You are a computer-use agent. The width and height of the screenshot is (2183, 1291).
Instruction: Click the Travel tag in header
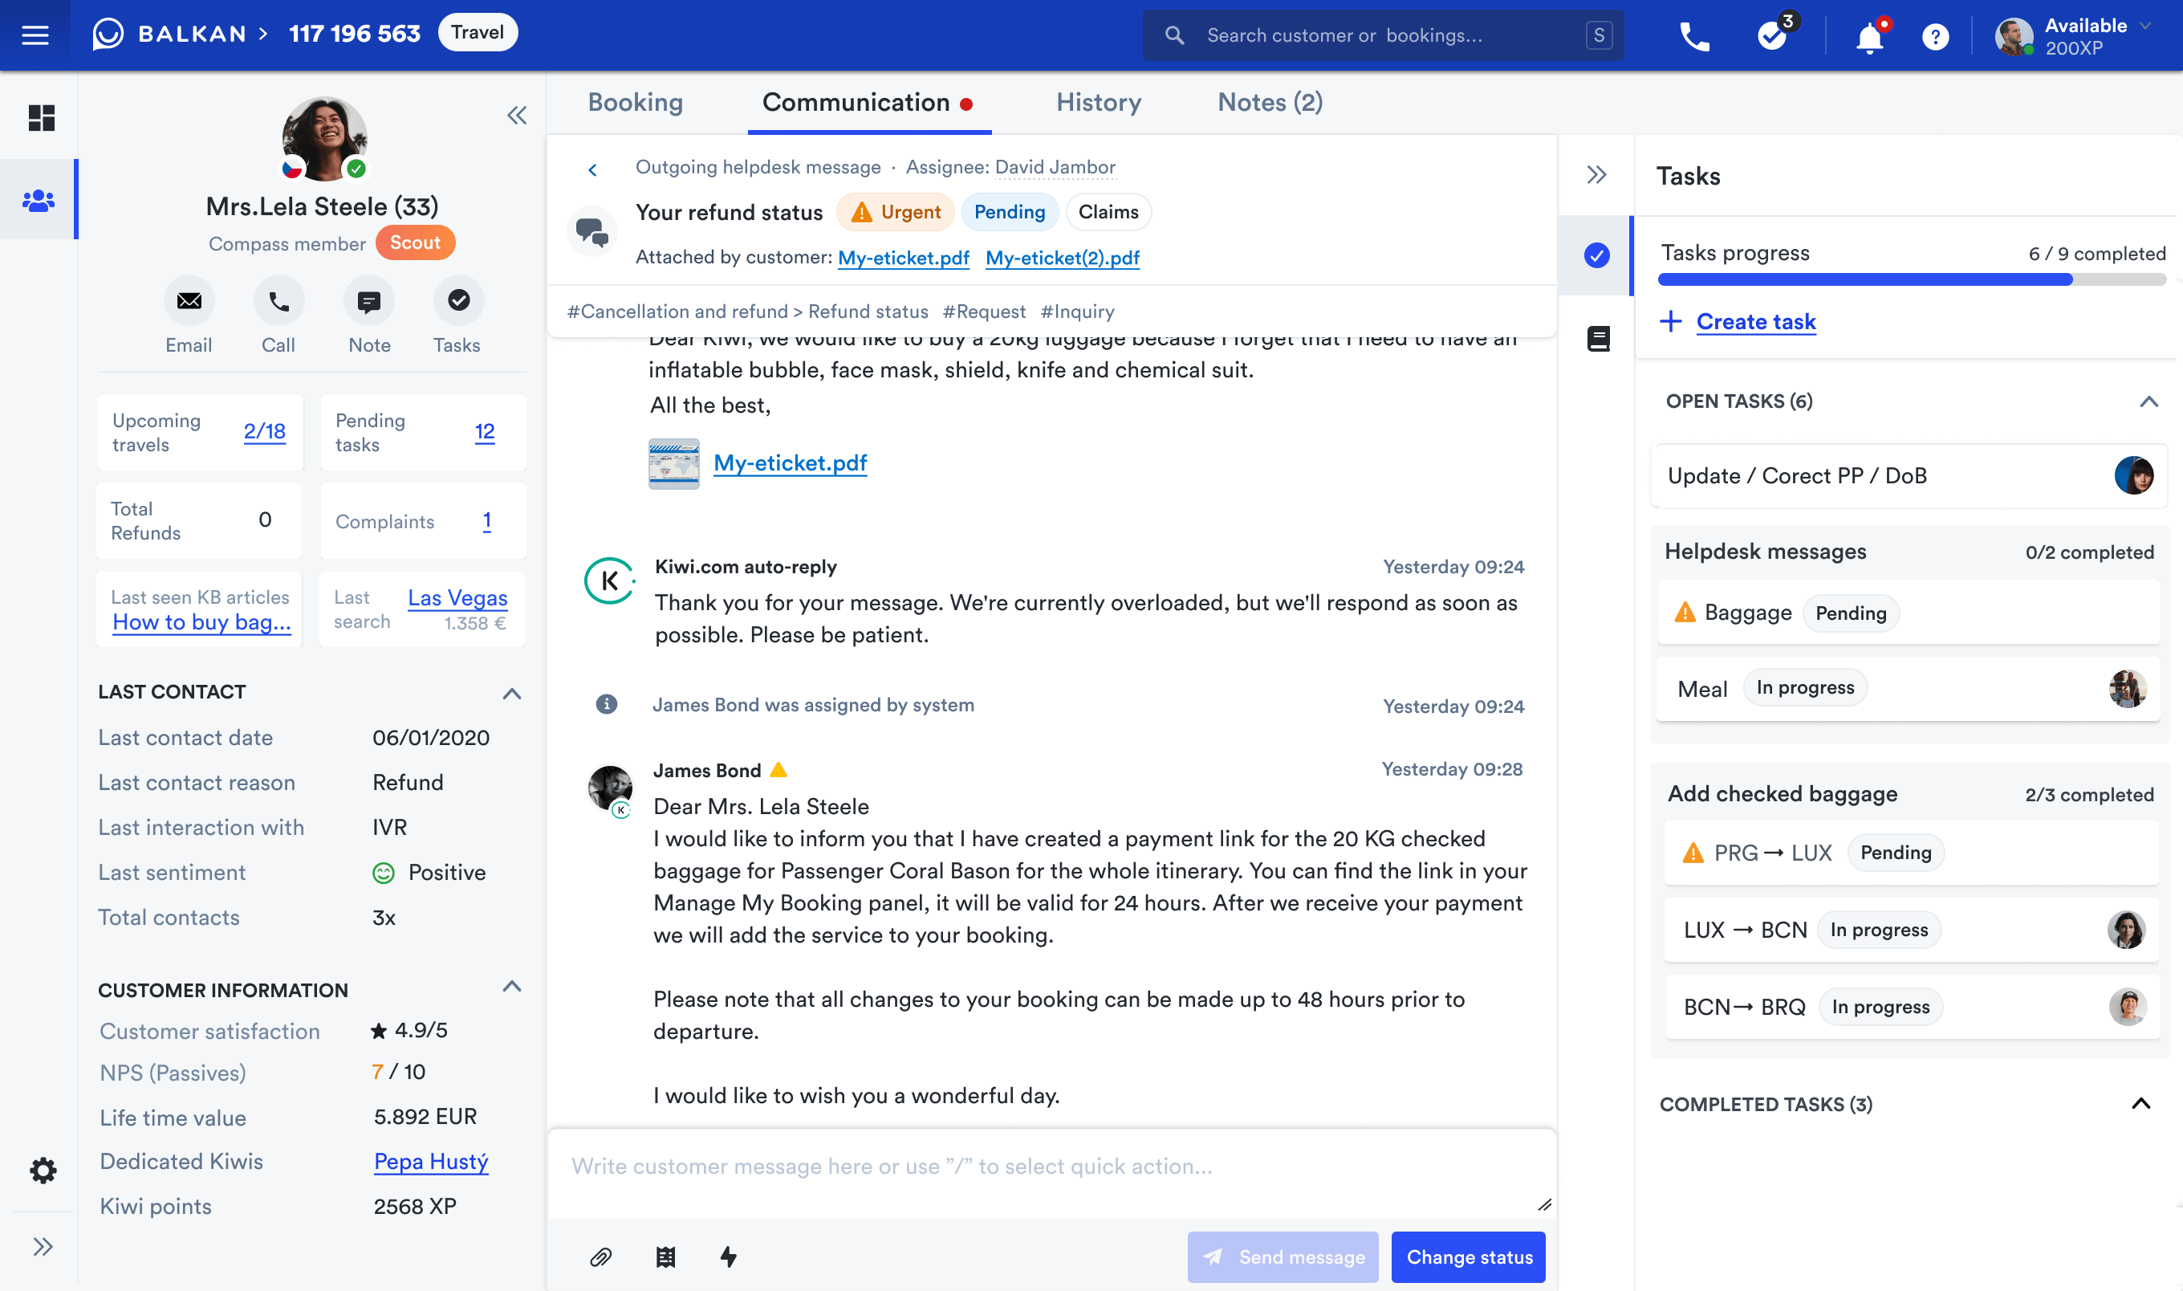pos(478,32)
